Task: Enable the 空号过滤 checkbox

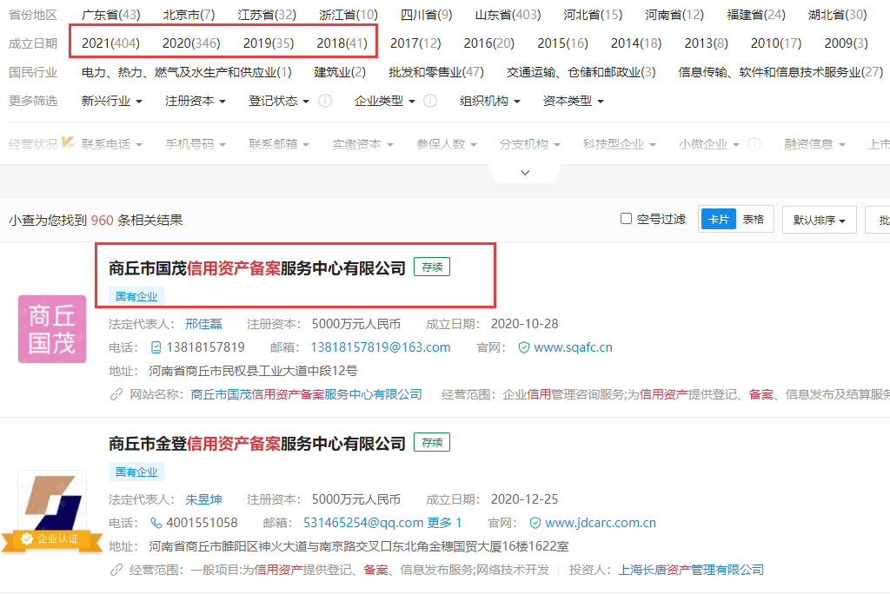Action: [x=624, y=218]
